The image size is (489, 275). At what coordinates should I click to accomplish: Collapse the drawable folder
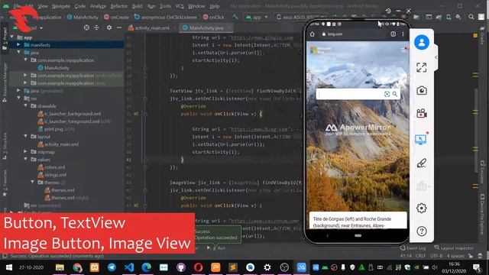(25, 106)
